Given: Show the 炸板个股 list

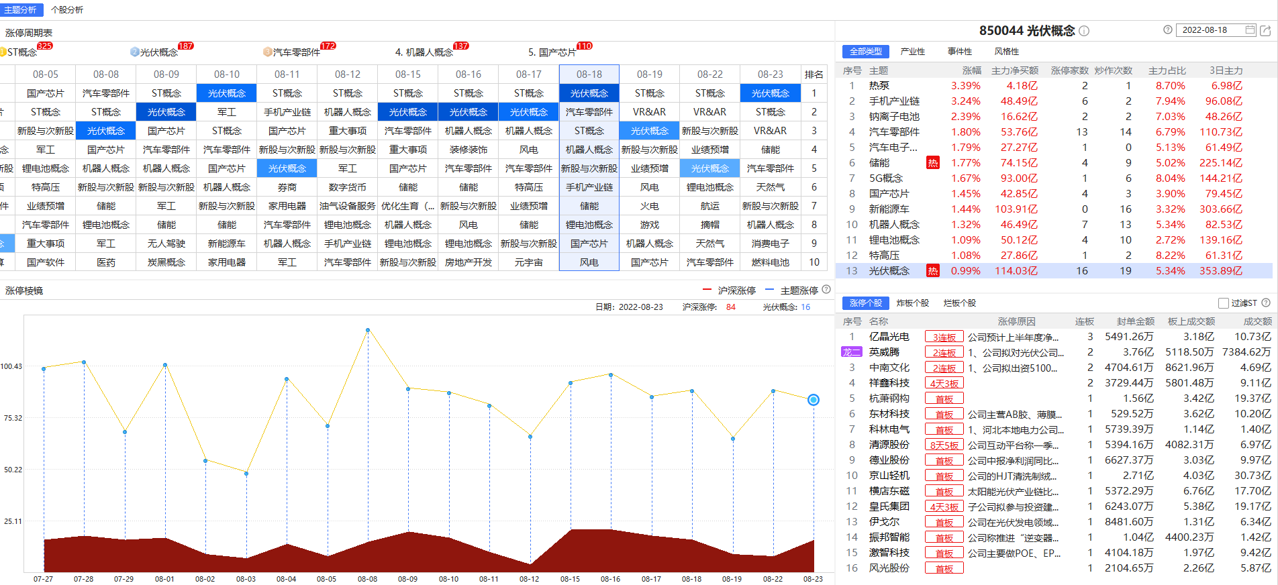Looking at the screenshot, I should (x=913, y=303).
